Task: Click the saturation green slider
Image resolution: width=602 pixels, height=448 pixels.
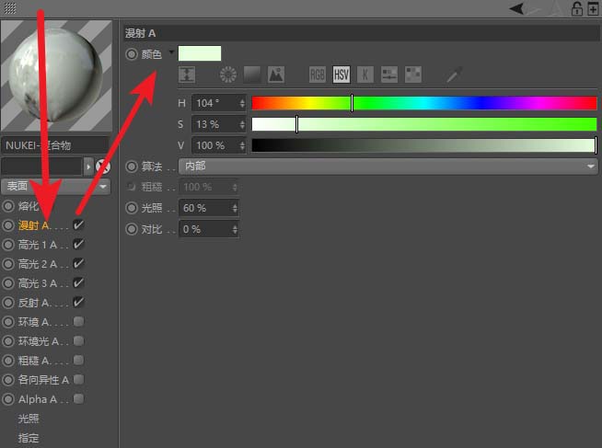Action: pos(424,124)
